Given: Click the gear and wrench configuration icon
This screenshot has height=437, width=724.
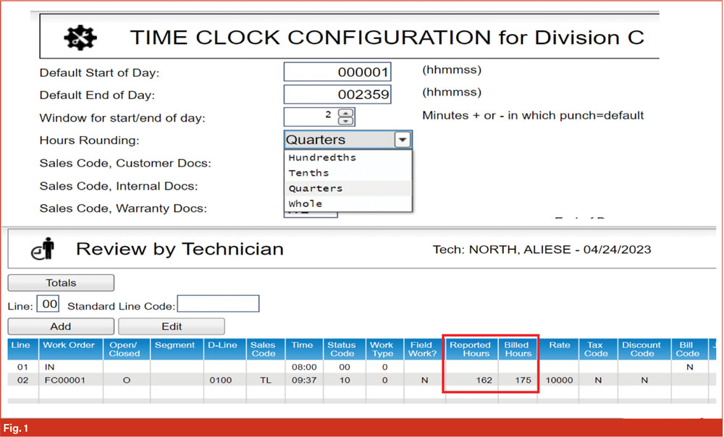Looking at the screenshot, I should (x=80, y=38).
